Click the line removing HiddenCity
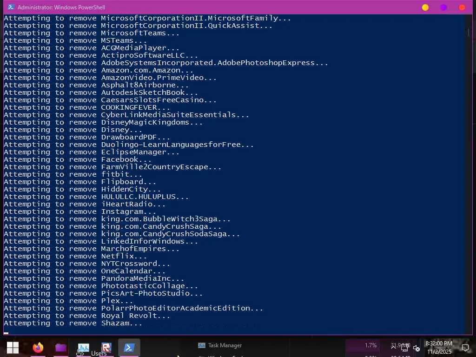 82,189
